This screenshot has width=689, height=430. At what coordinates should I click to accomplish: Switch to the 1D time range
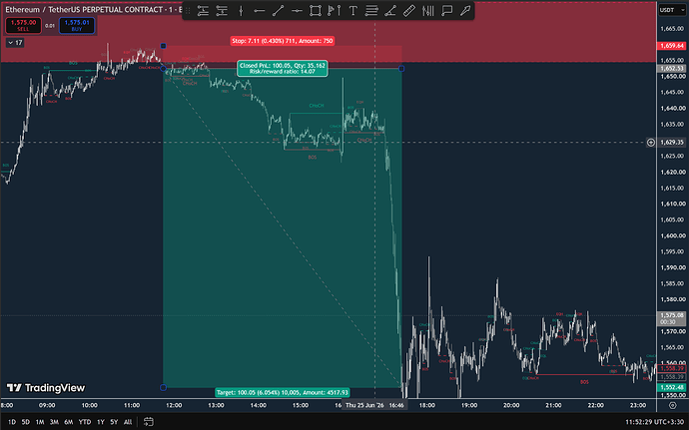(12, 422)
